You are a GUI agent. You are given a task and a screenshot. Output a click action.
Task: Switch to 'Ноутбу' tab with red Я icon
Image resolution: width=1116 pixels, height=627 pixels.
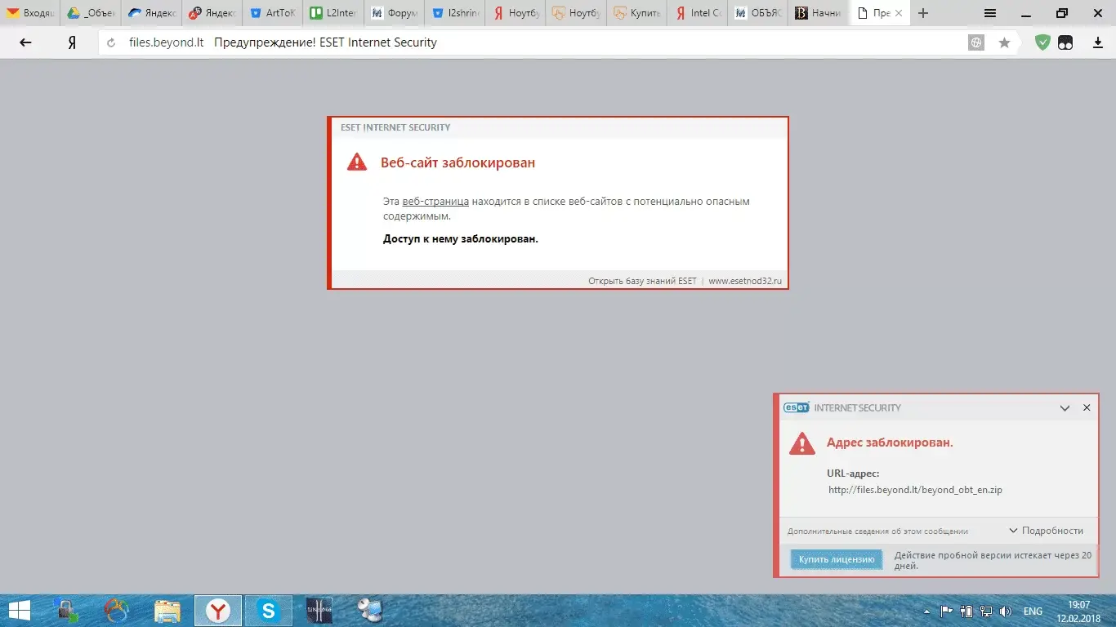pos(516,13)
